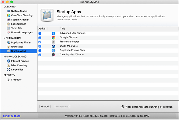Click the Logs Cleaner pencil icon
The image size is (179, 120).
[9, 24]
